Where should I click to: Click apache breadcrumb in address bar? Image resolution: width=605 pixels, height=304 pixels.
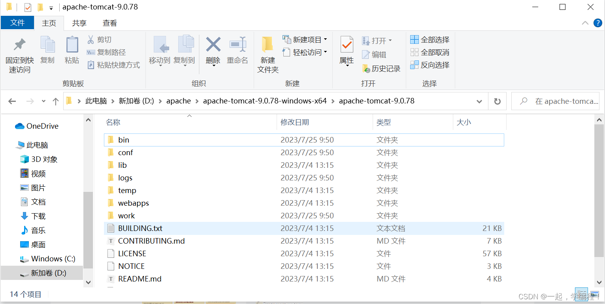pyautogui.click(x=179, y=101)
